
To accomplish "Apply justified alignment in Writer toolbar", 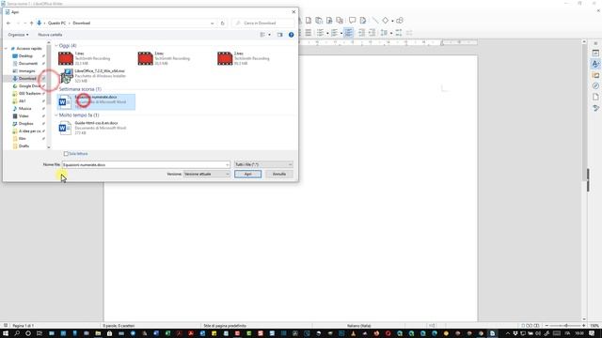I will pyautogui.click(x=308, y=33).
